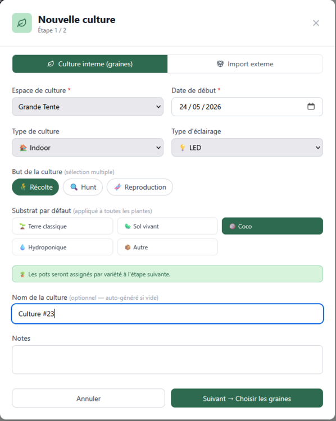Screen dimensions: 336x421
Task: Click the seedling icon on Terre classique
Action: pyautogui.click(x=22, y=226)
